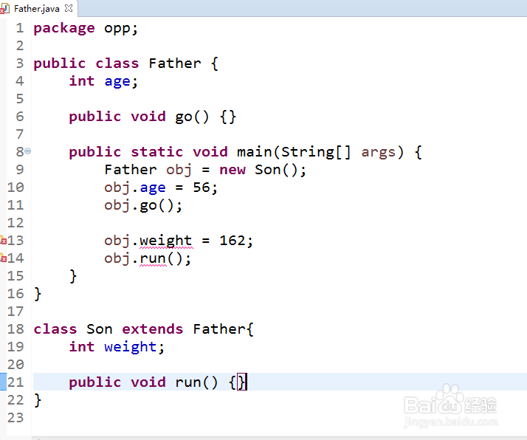The height and width of the screenshot is (440, 527).
Task: Click 'run()' method declaration on line 21
Action: click(x=196, y=382)
